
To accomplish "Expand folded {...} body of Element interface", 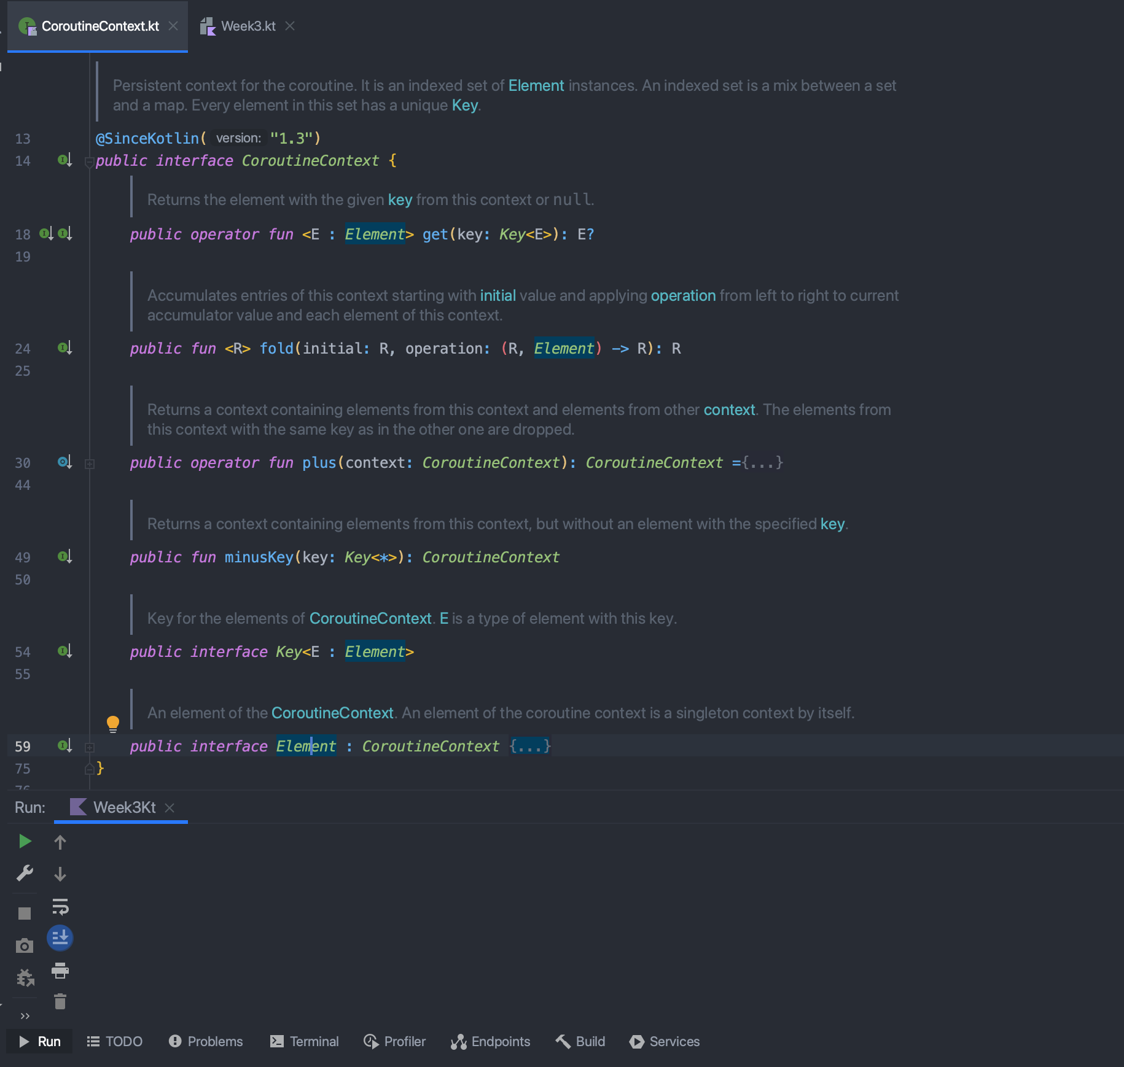I will point(530,746).
